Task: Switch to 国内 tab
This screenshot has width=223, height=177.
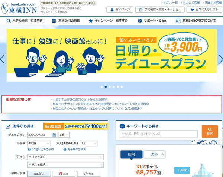Action: (x=132, y=154)
